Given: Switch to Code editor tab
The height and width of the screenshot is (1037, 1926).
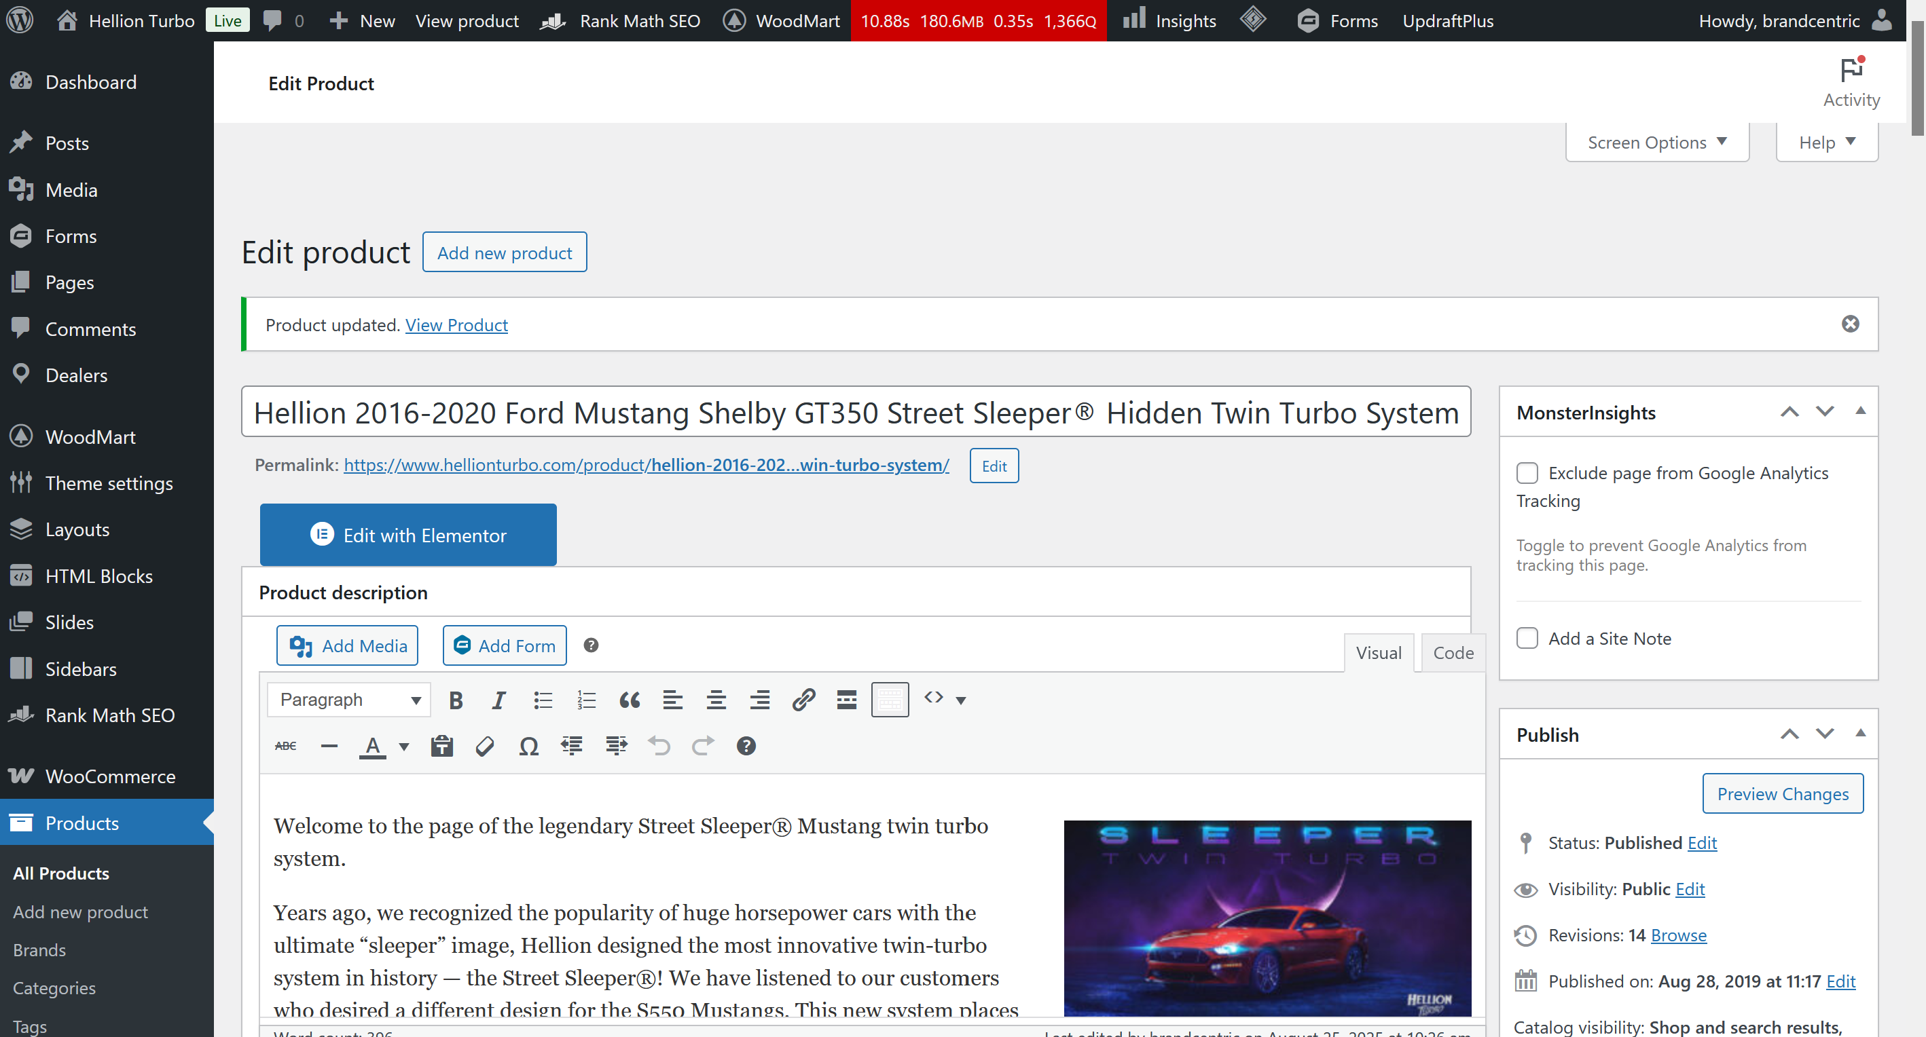Looking at the screenshot, I should 1453,653.
